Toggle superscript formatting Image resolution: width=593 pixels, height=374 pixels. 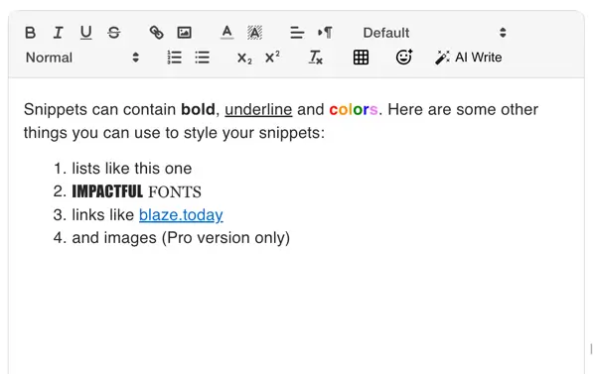point(272,58)
